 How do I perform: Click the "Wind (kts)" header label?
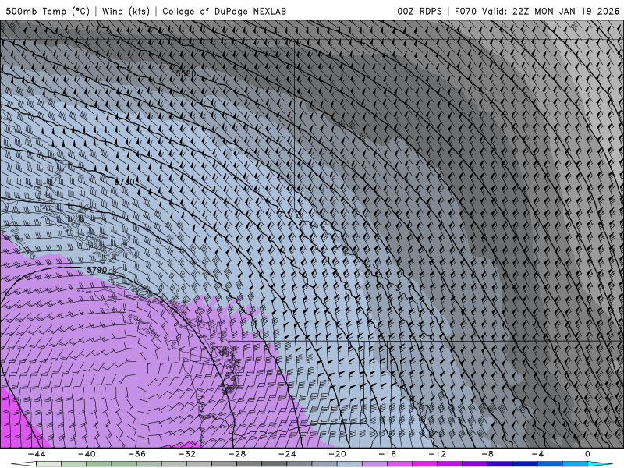coord(126,11)
